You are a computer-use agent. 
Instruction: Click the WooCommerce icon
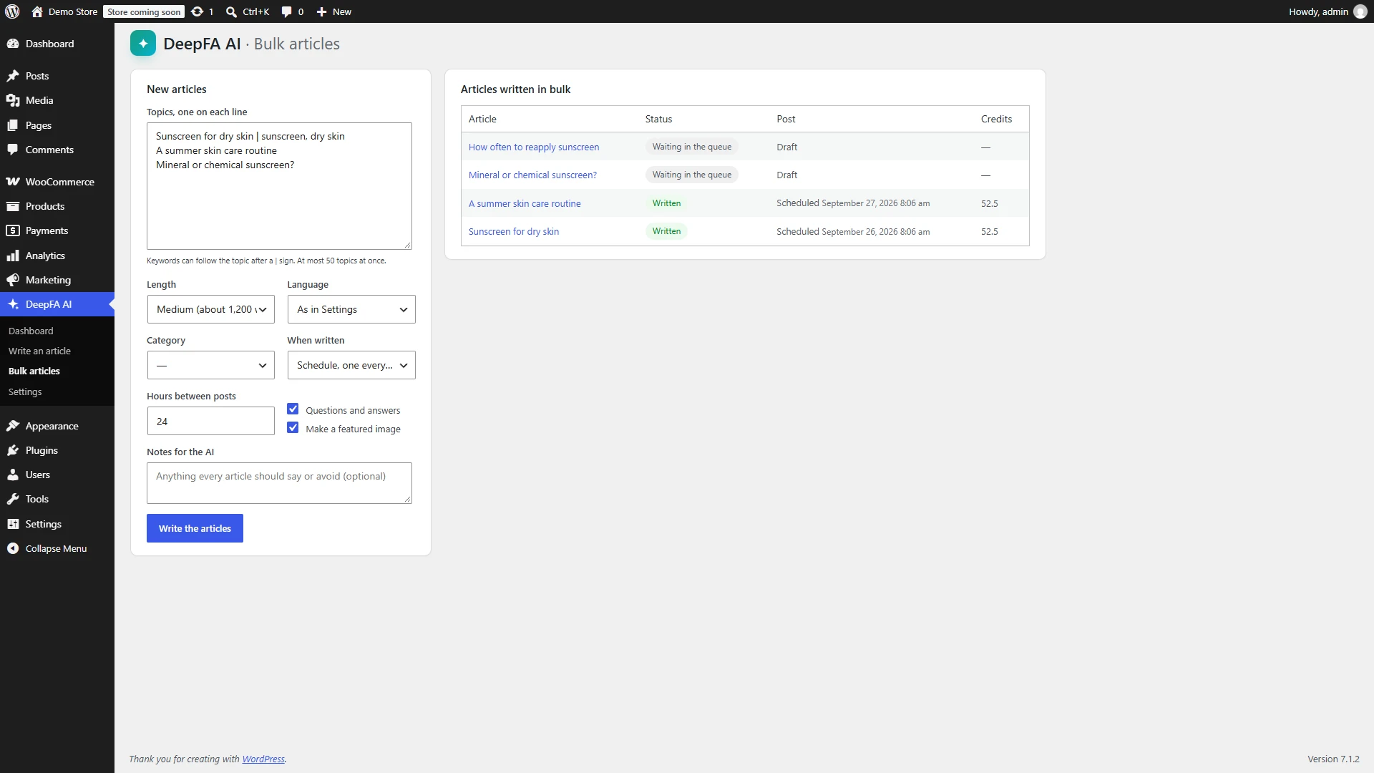click(x=13, y=182)
